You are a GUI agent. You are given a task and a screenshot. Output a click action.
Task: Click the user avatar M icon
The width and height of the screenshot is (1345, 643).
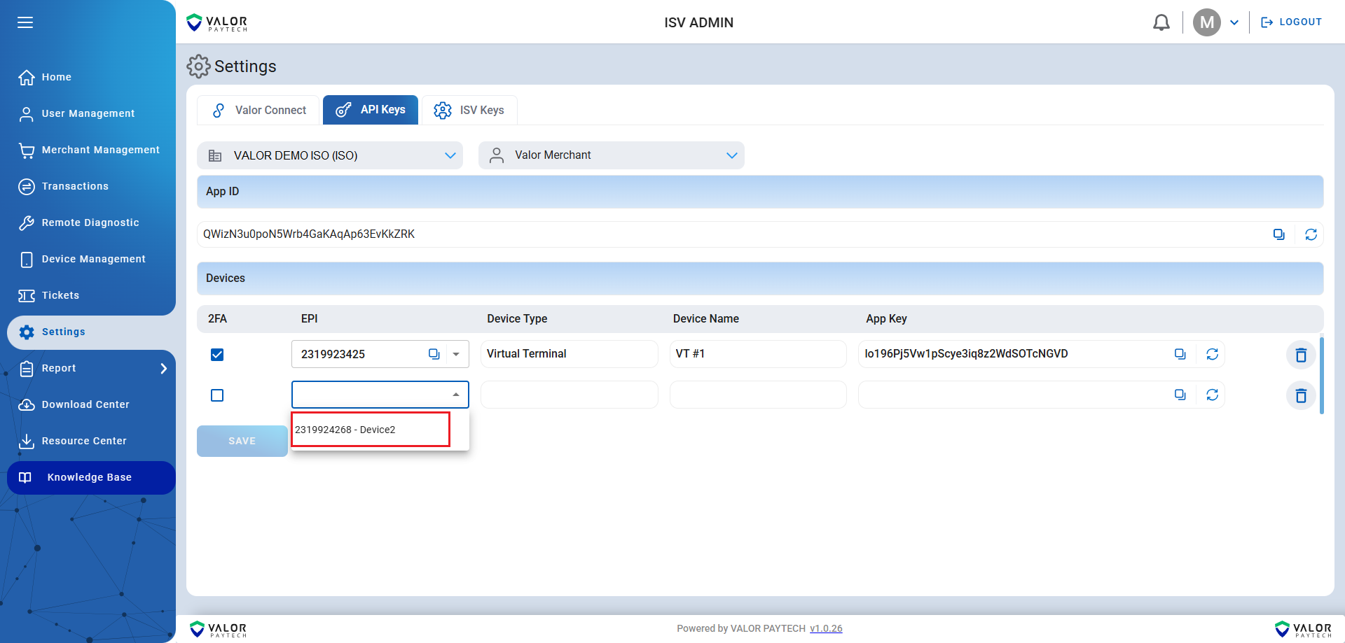(x=1206, y=22)
